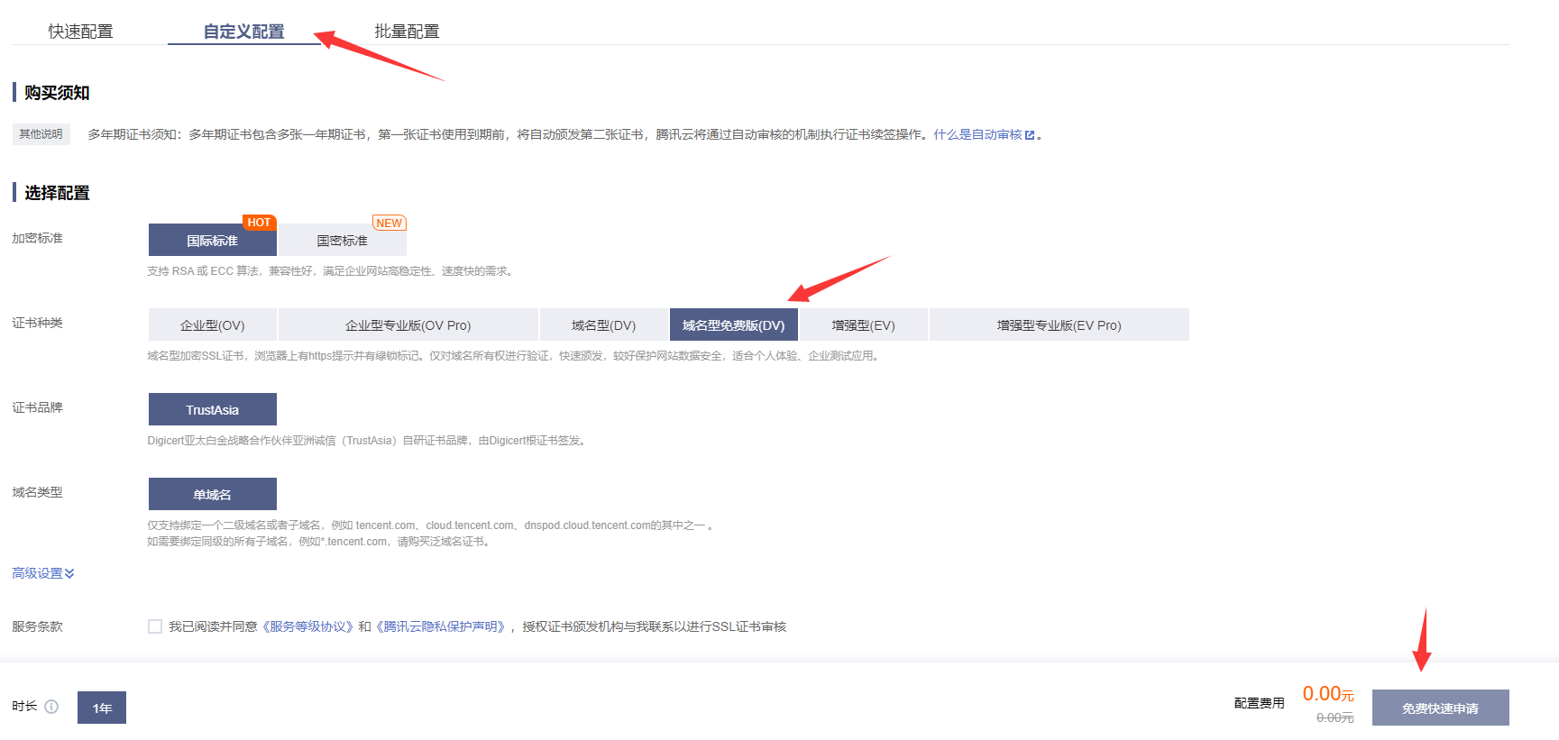Click the 加密标准 row label
This screenshot has width=1559, height=740.
click(38, 238)
